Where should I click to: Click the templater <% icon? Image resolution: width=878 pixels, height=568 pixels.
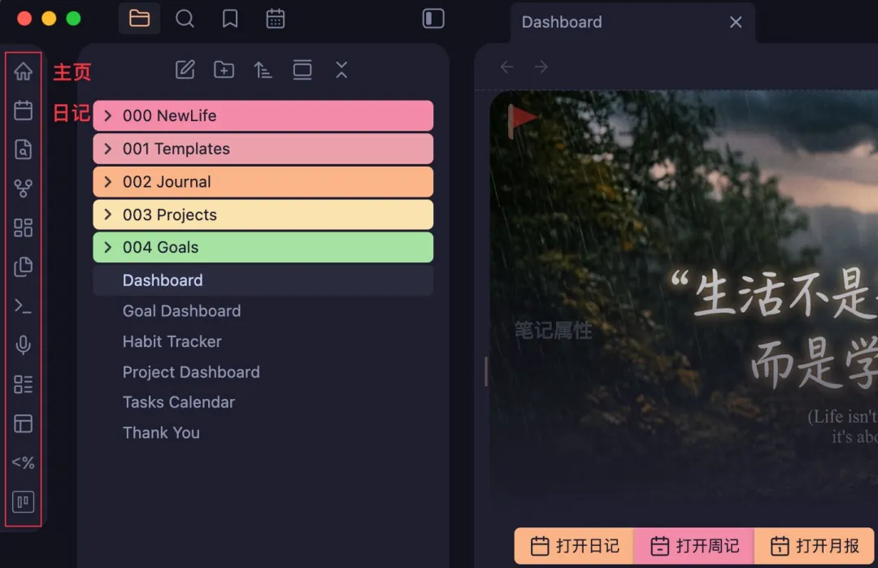[24, 463]
